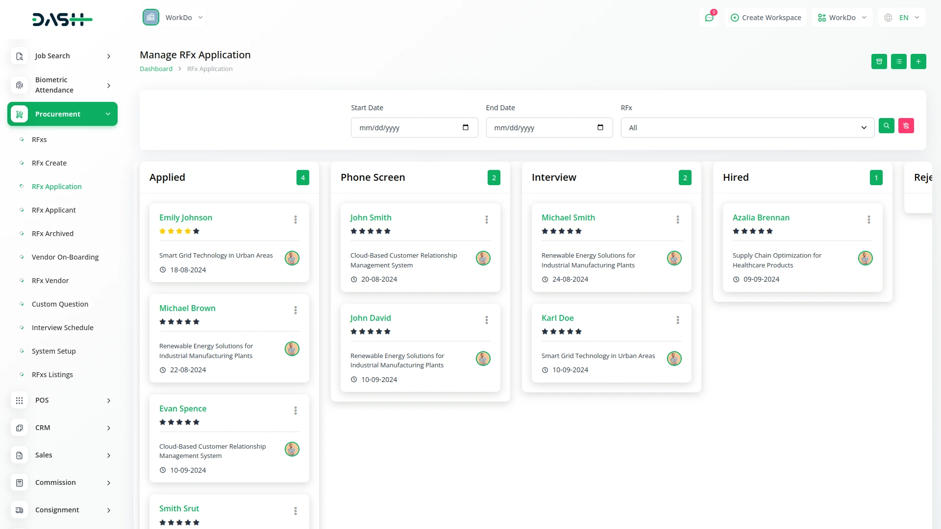Switch to list view icon
The image size is (941, 529).
(898, 62)
